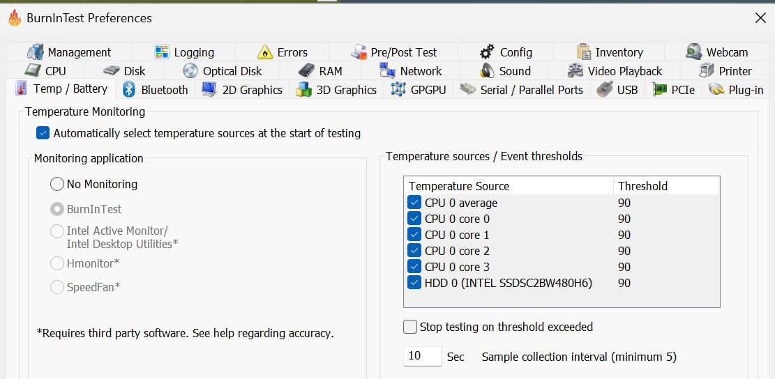Select the BurnInTest monitoring radio button
This screenshot has height=379, width=775.
pos(57,209)
